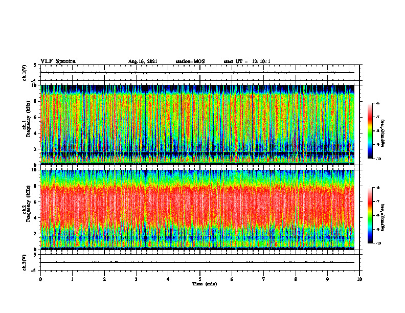This screenshot has height=313, width=405.
Task: Click the "ch.3(V)" axis label
Action: pos(25,262)
